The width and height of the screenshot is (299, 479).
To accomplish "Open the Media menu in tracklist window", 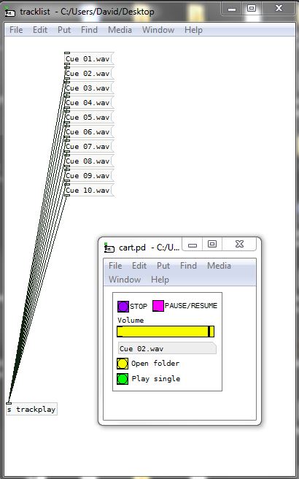I will 120,30.
